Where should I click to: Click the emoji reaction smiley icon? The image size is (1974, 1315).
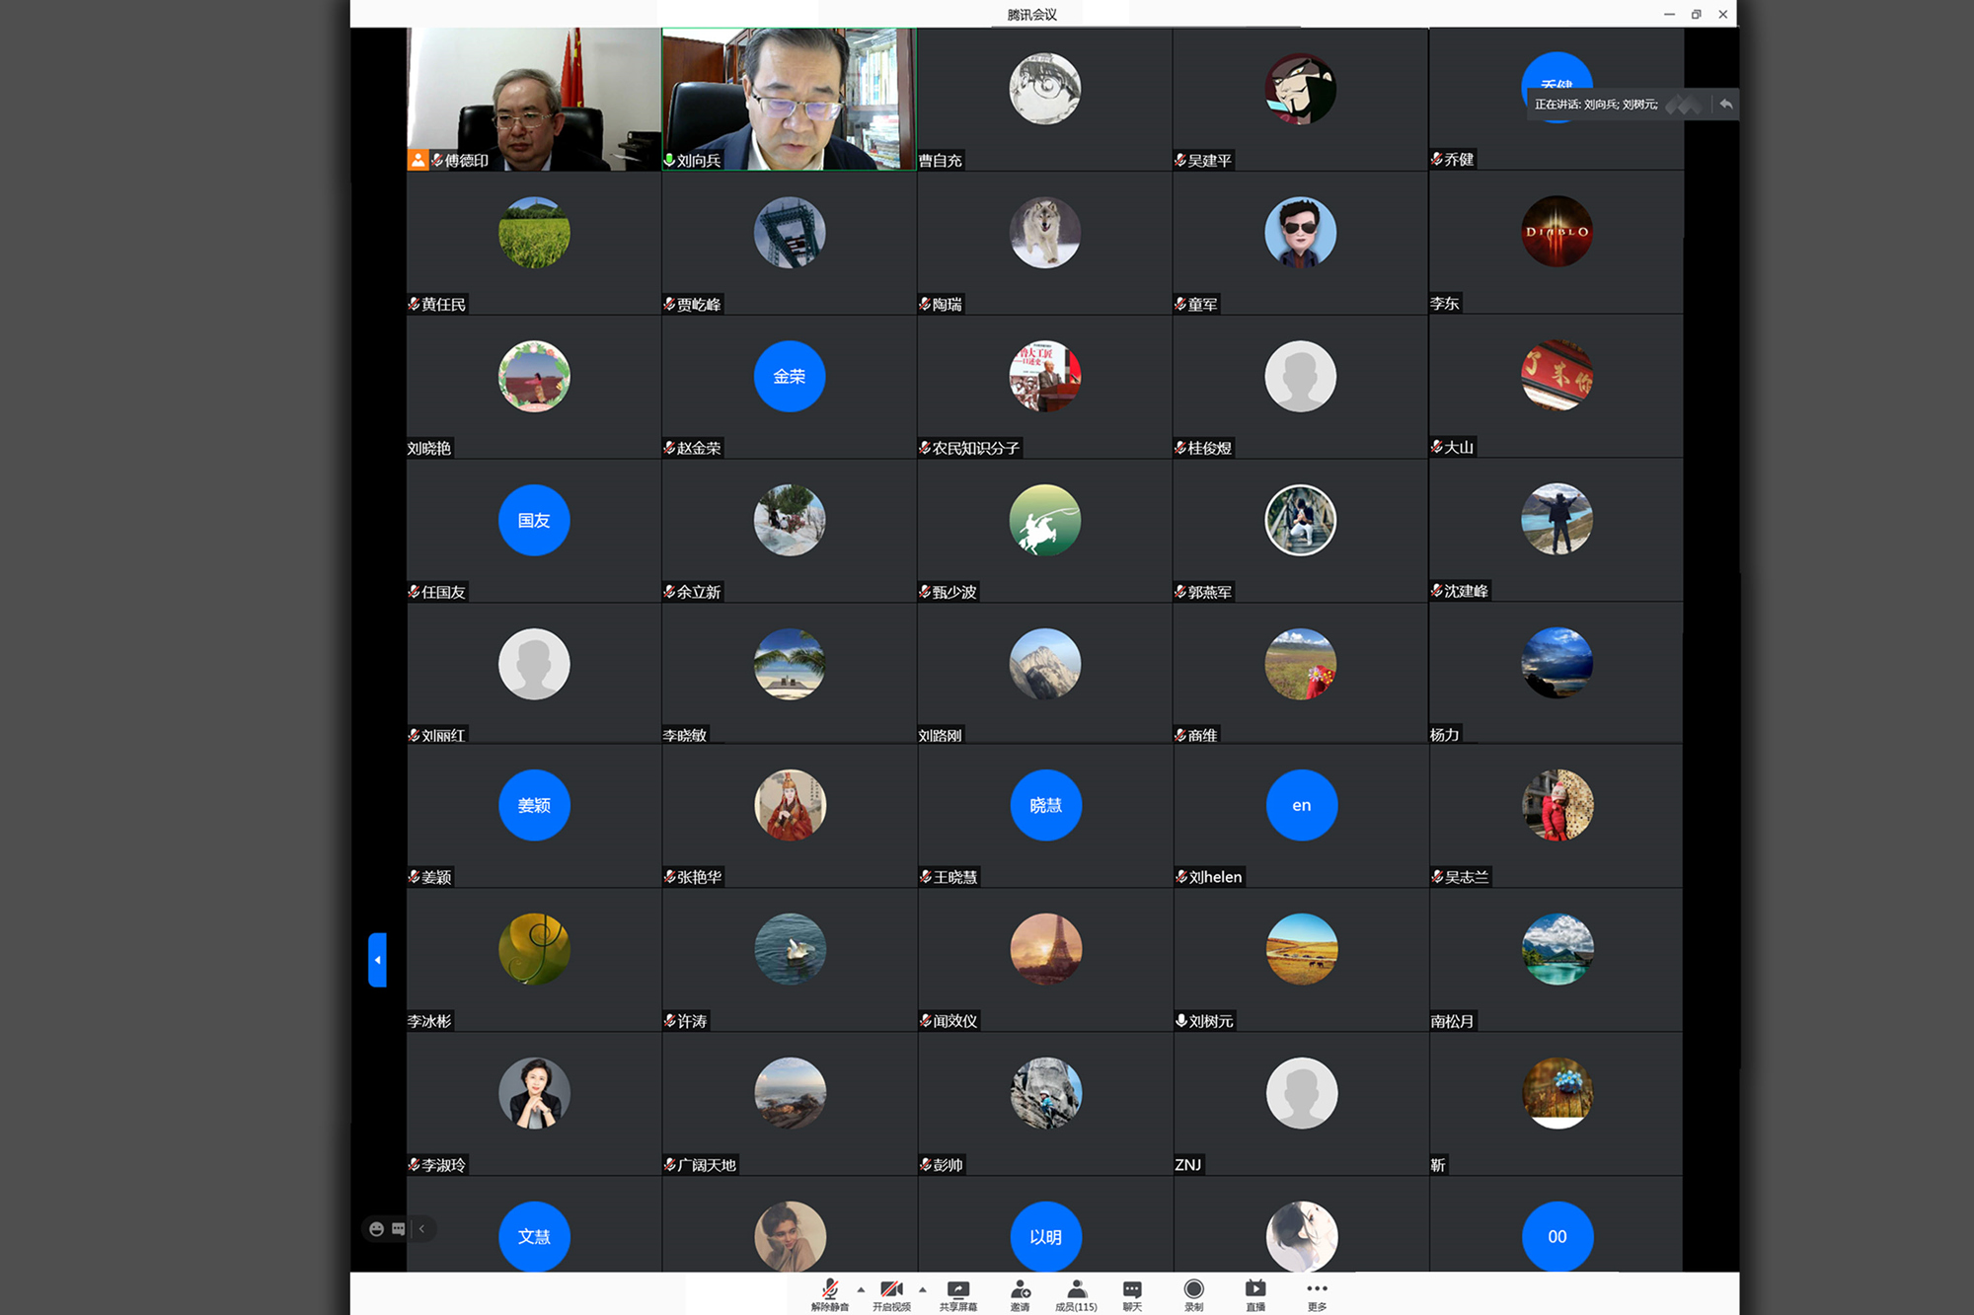coord(376,1229)
